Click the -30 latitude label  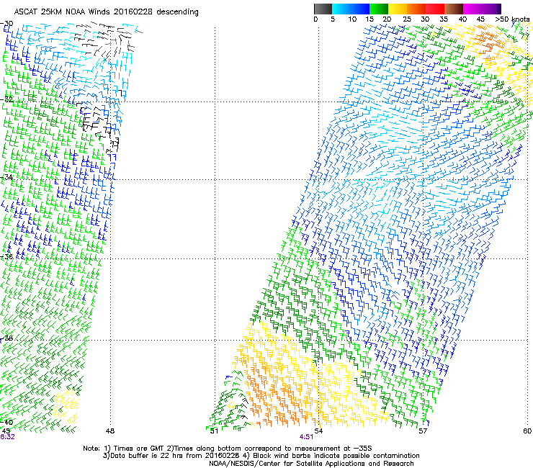pos(6,24)
